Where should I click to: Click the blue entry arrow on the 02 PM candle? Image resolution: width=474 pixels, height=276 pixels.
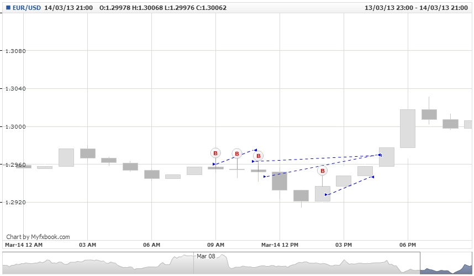pyautogui.click(x=326, y=195)
